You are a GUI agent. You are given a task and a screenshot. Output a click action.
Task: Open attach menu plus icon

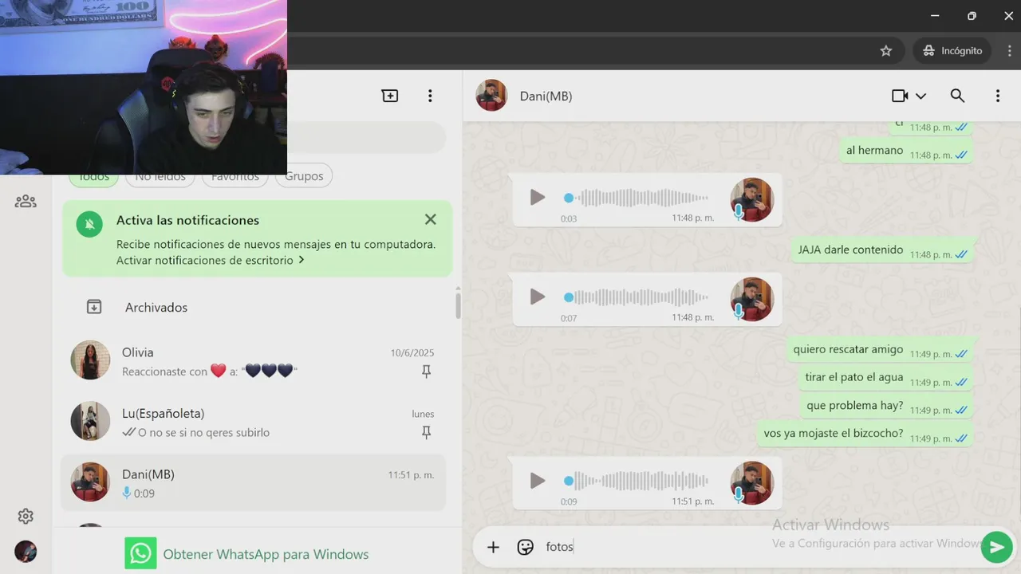tap(493, 547)
